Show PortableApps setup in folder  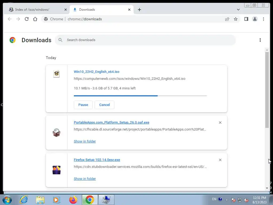coord(85,141)
